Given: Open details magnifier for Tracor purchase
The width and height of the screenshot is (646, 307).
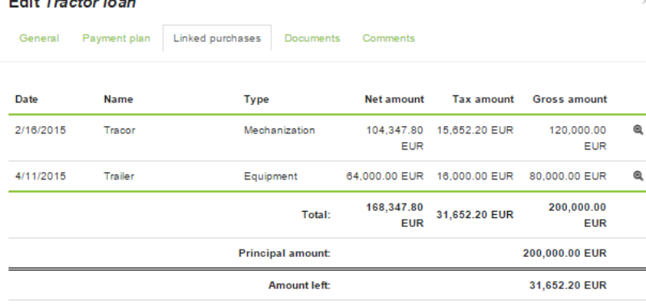Looking at the screenshot, I should coord(638,130).
